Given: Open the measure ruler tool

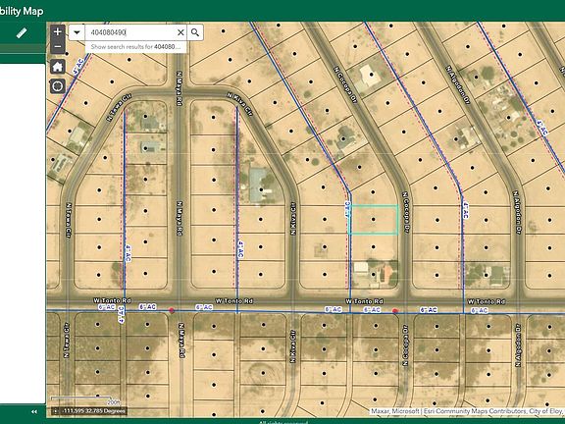Looking at the screenshot, I should coord(22,33).
